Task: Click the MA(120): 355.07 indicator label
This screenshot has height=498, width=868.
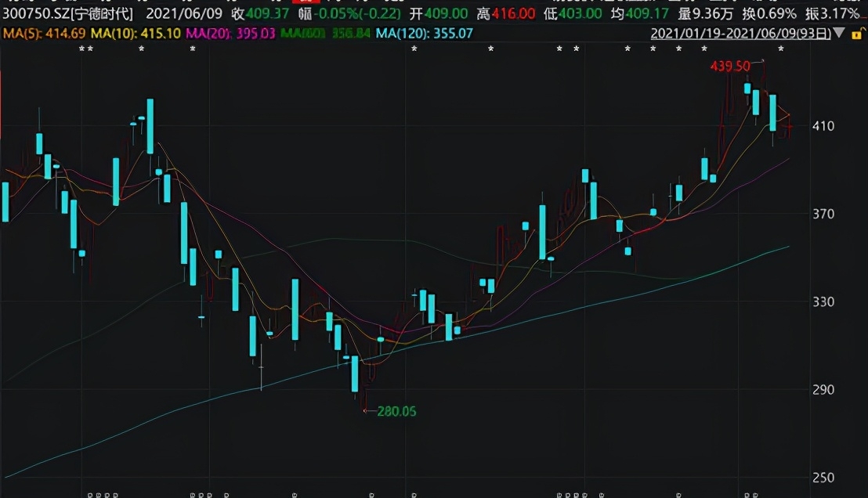Action: pyautogui.click(x=424, y=33)
